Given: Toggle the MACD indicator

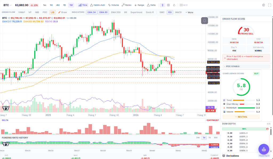Looking at the screenshot, I should (x=178, y=12).
